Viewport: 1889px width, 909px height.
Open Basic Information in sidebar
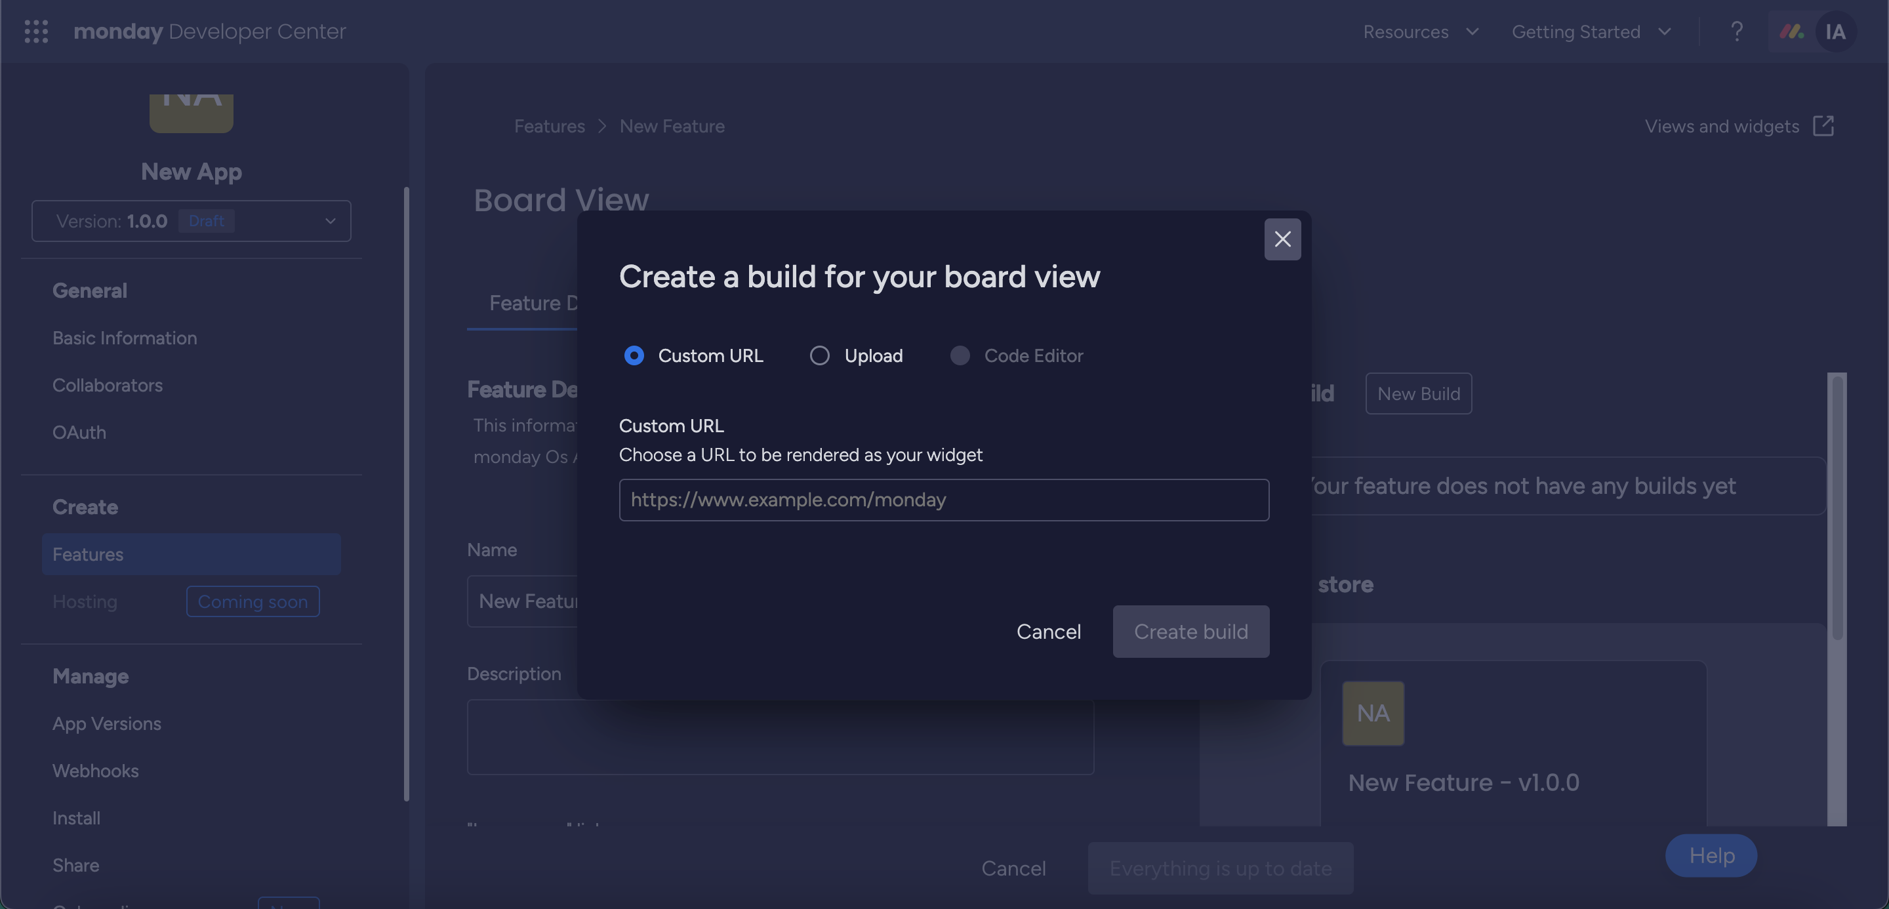point(125,338)
